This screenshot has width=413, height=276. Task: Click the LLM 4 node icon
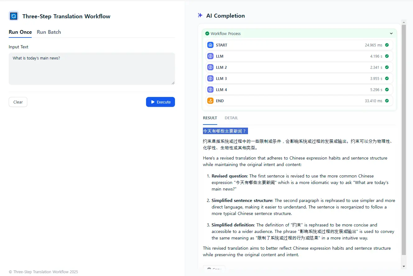click(210, 90)
